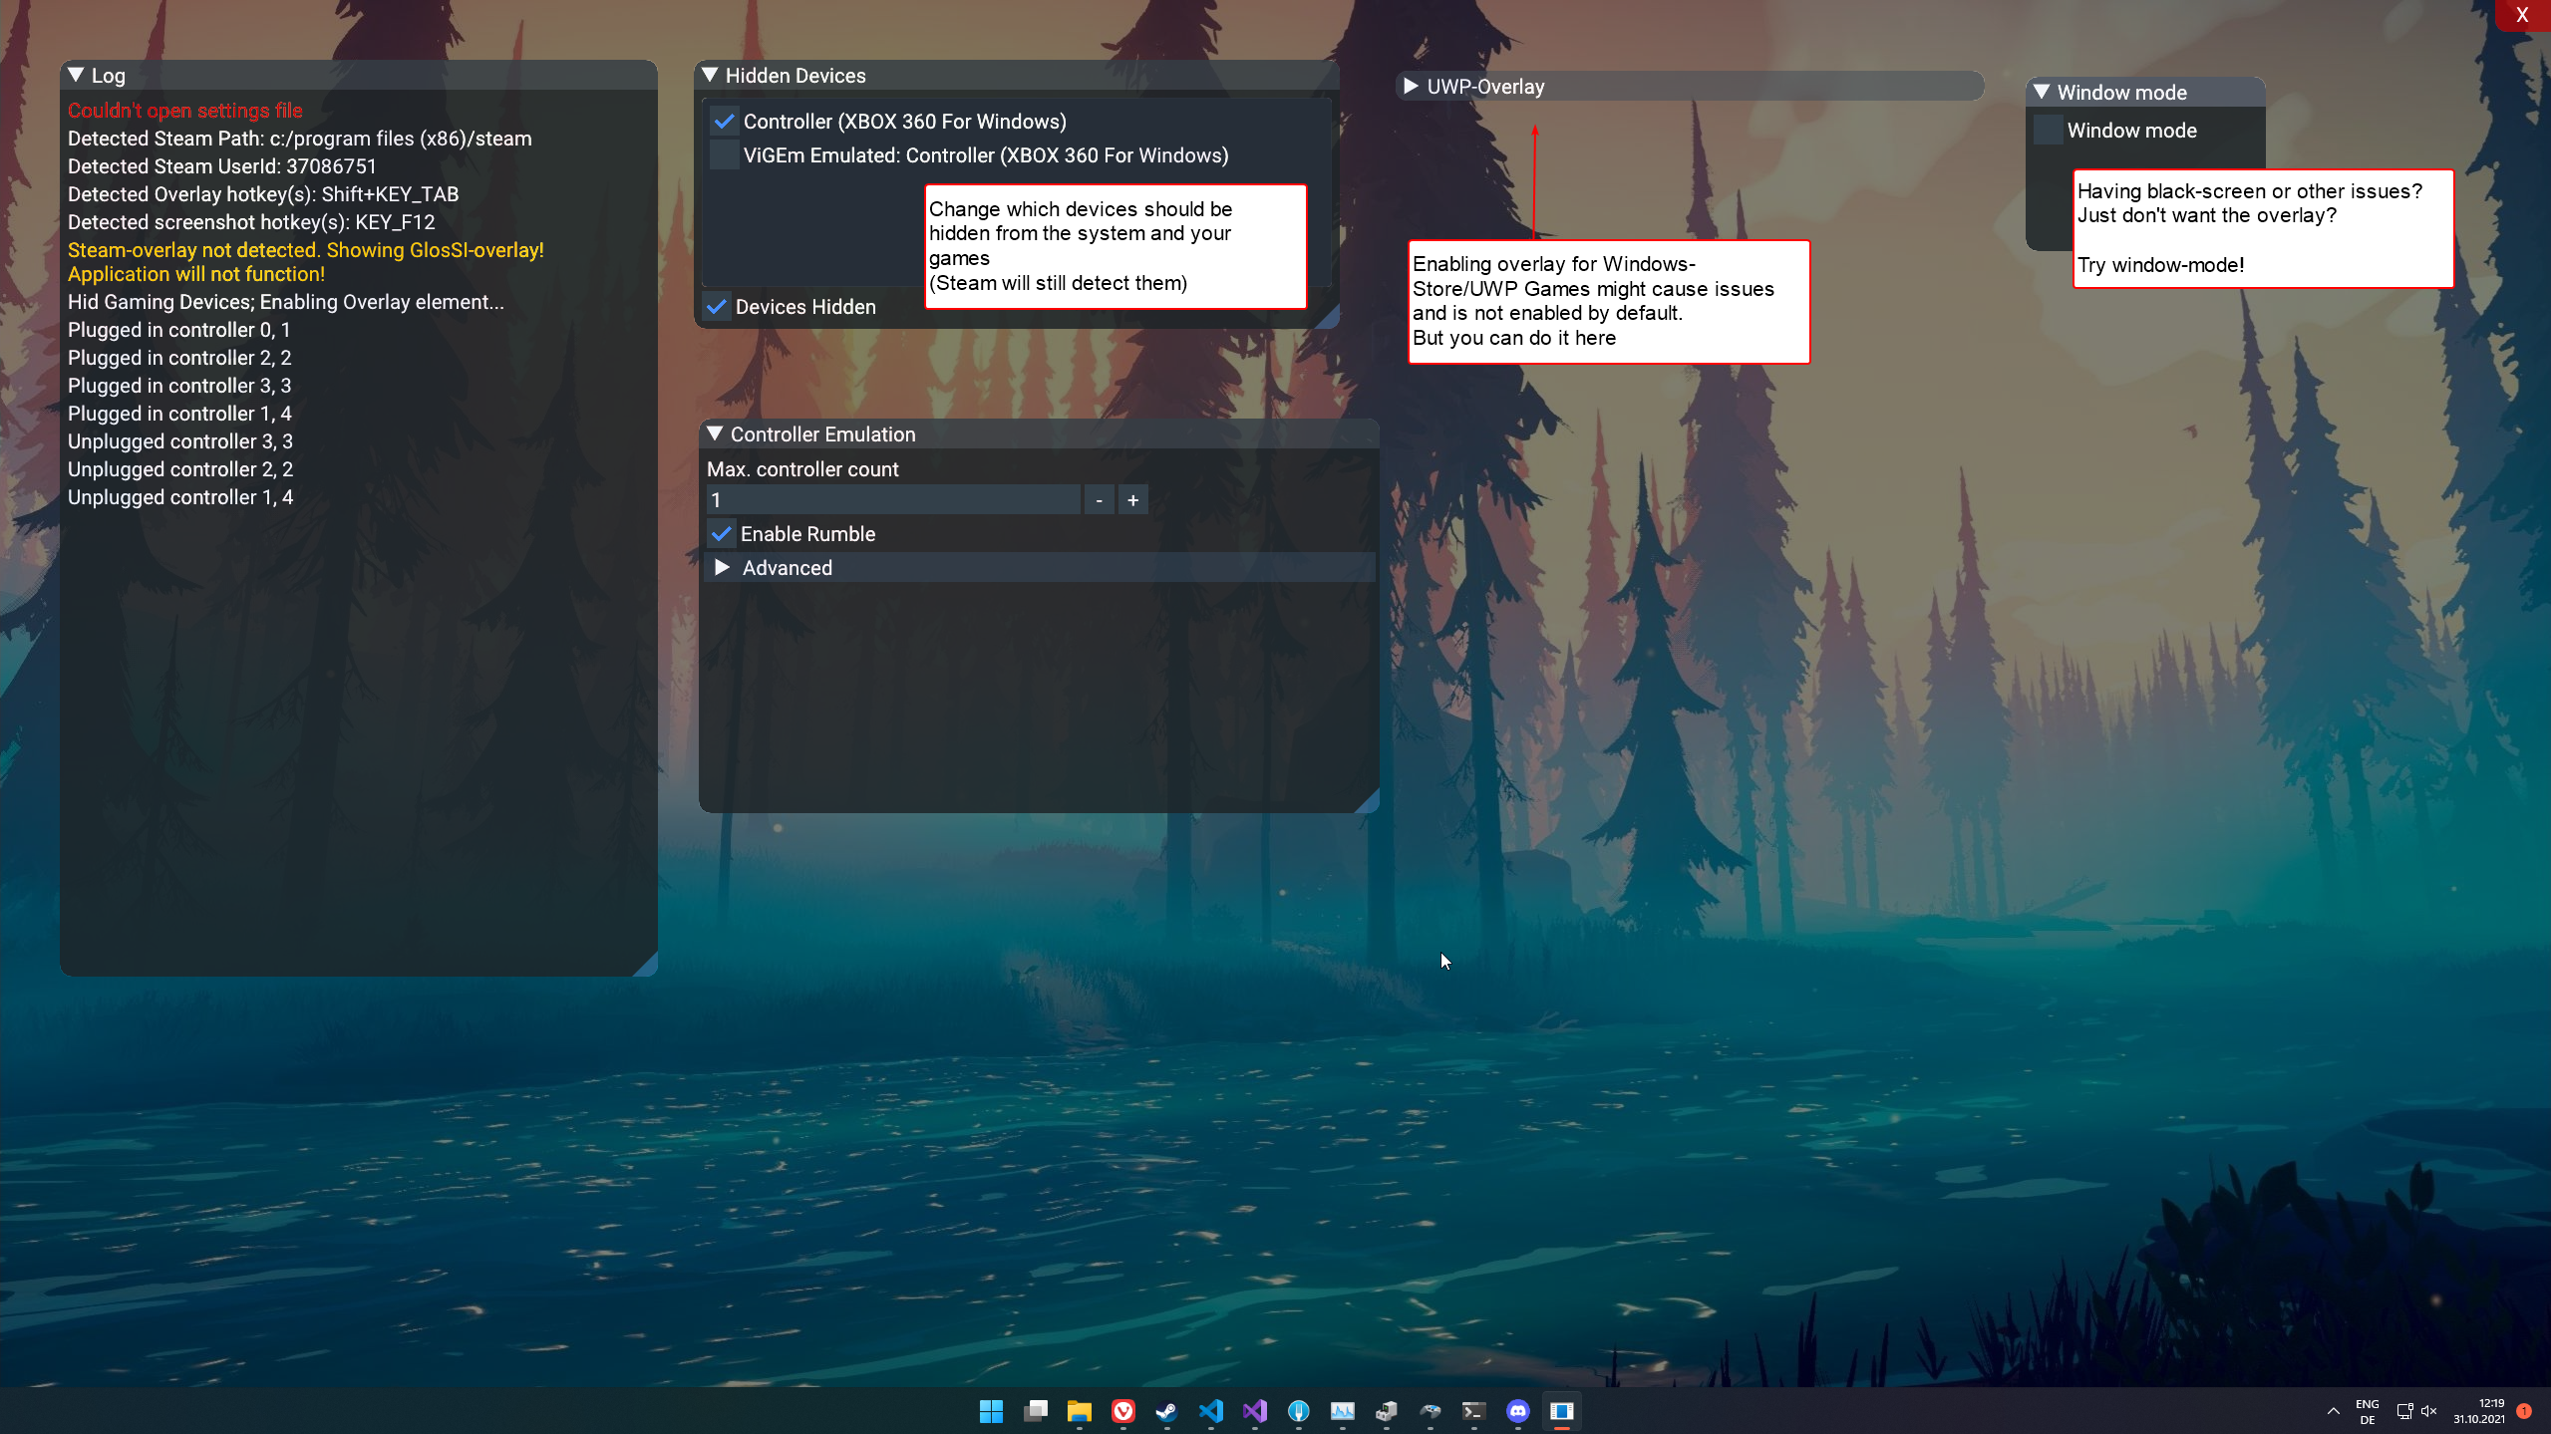Open the clock and date flyout

(2479, 1411)
